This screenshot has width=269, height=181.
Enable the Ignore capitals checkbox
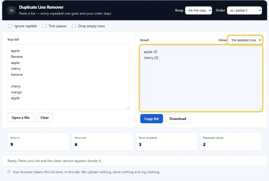[10, 26]
